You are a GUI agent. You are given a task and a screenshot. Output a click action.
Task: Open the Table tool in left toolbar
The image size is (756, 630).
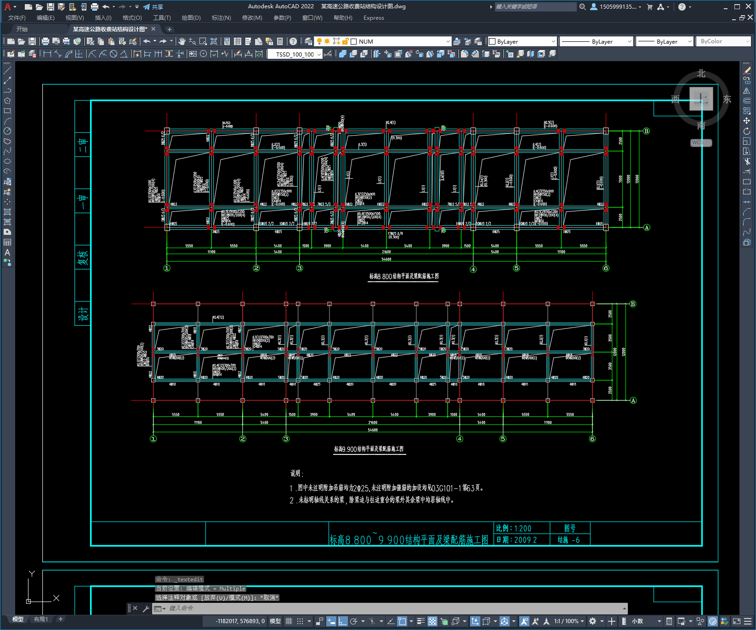click(x=7, y=242)
